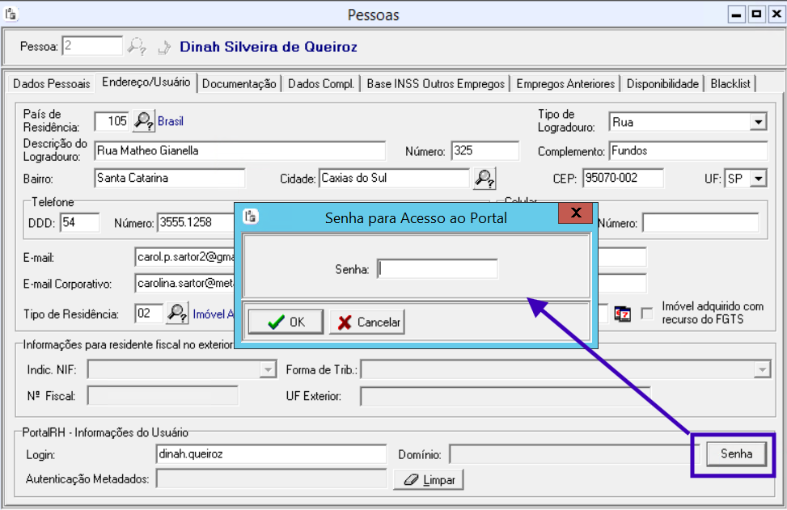Switch to the Dados Pessoais tab
The height and width of the screenshot is (510, 787).
[52, 84]
